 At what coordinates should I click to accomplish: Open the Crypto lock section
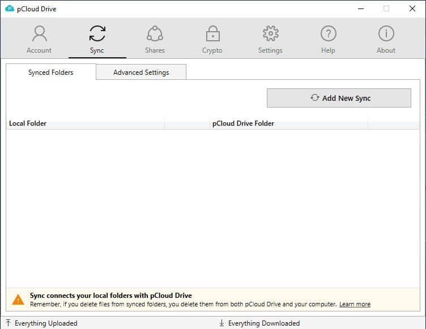point(212,39)
